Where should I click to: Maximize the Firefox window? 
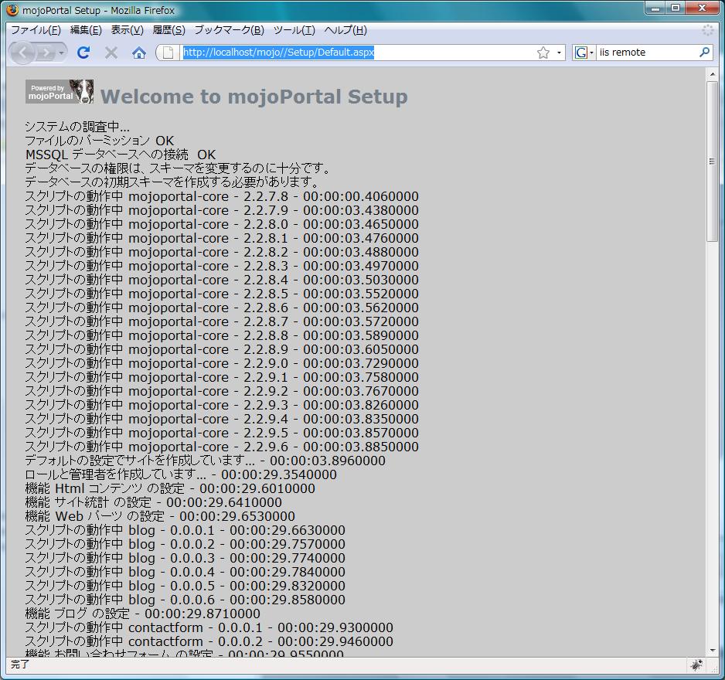[676, 8]
